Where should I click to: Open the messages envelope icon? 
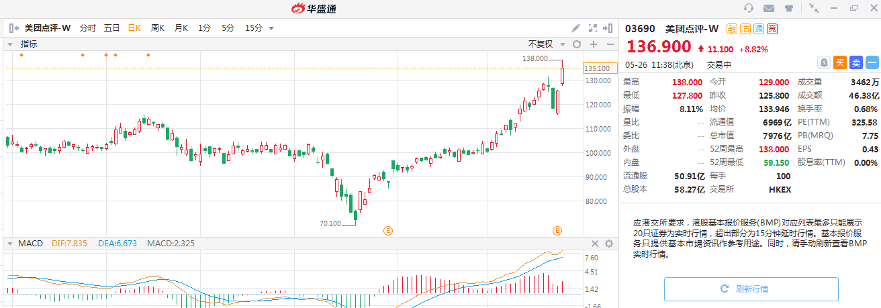pos(769,9)
